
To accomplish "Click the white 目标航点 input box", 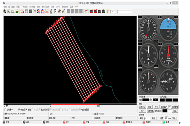I will coord(170,111).
